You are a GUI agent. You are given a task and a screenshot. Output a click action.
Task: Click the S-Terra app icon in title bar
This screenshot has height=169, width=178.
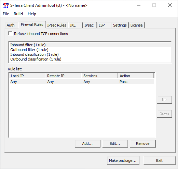pyautogui.click(x=6, y=5)
